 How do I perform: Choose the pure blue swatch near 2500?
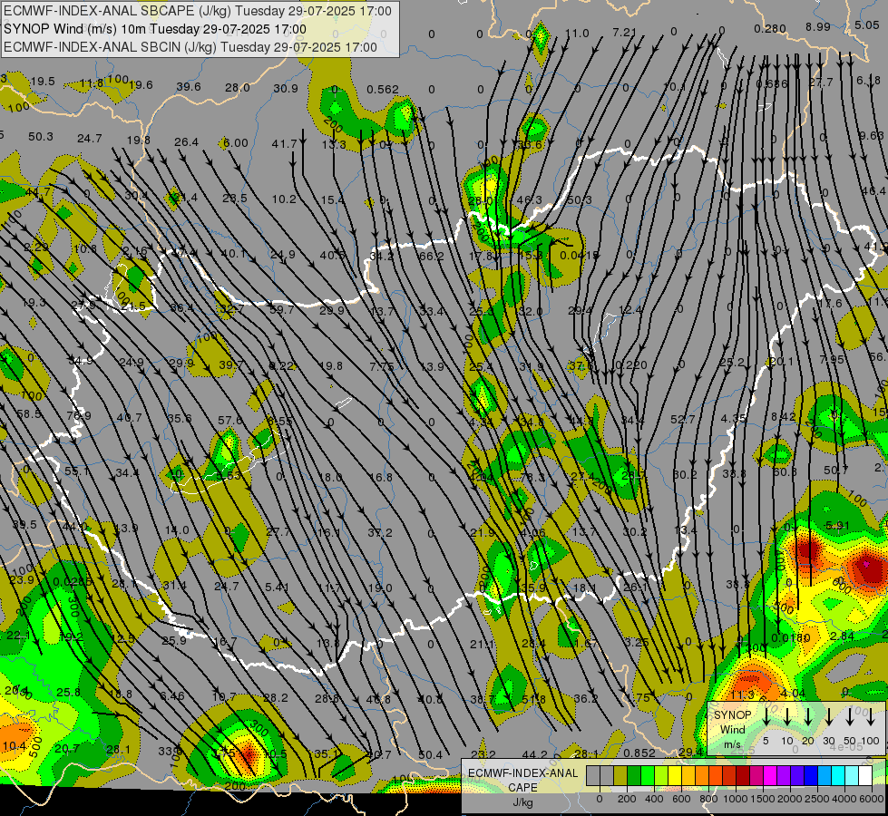(x=810, y=775)
